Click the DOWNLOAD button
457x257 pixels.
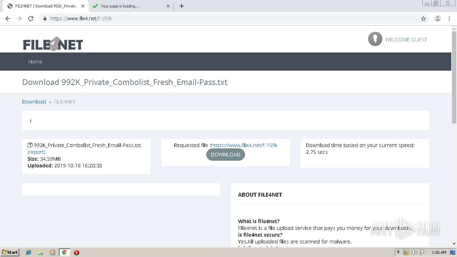pos(226,155)
